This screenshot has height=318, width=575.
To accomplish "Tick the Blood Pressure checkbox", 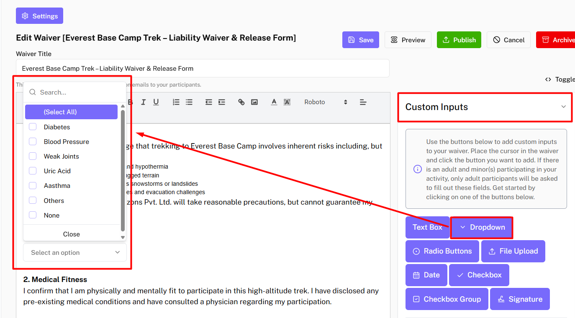I will click(33, 142).
